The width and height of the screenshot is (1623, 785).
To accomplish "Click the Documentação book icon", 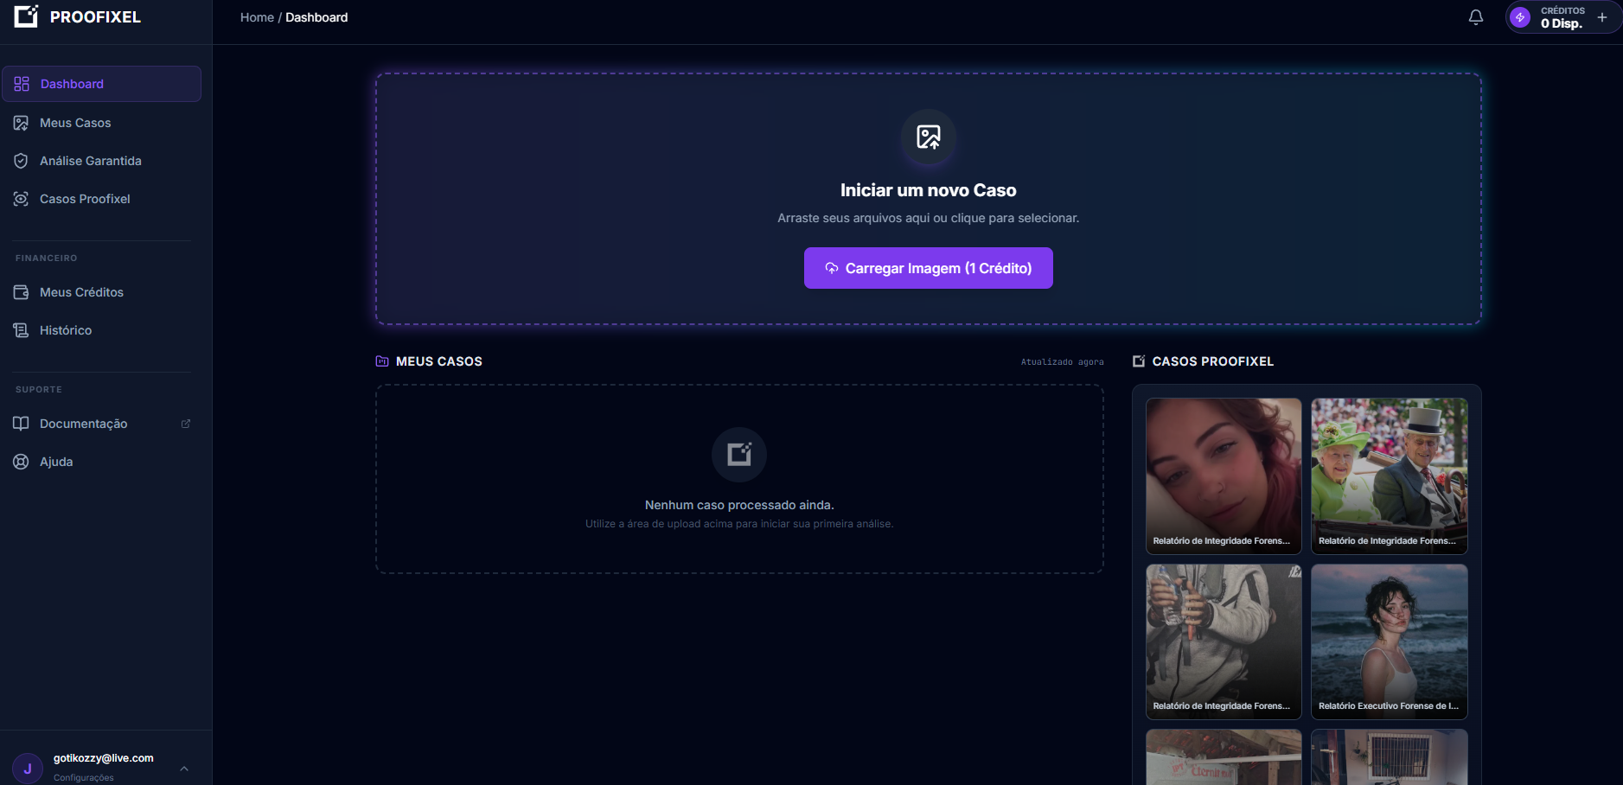I will pos(21,424).
